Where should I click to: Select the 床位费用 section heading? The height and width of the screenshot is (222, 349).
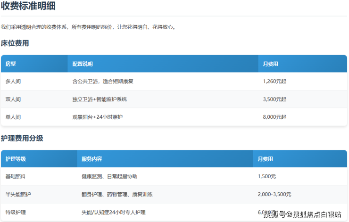[15, 43]
